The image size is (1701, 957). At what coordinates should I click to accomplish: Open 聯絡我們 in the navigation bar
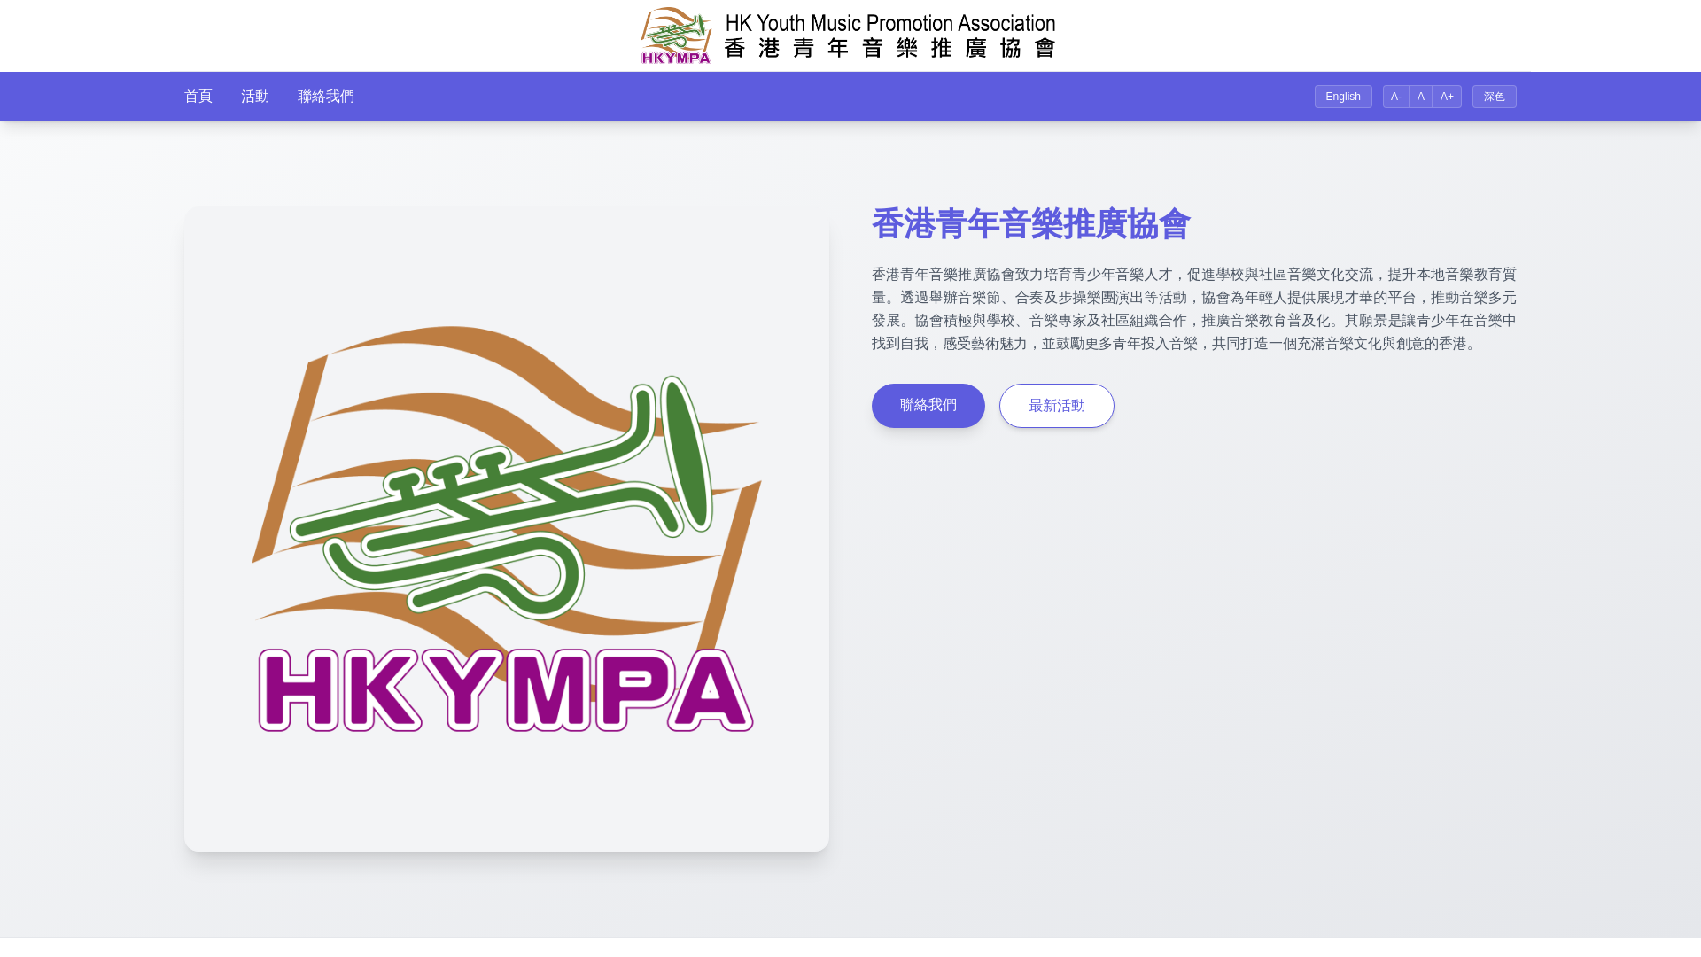click(326, 97)
